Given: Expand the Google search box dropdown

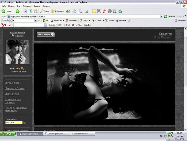Looking at the screenshot, I should coord(36,21).
